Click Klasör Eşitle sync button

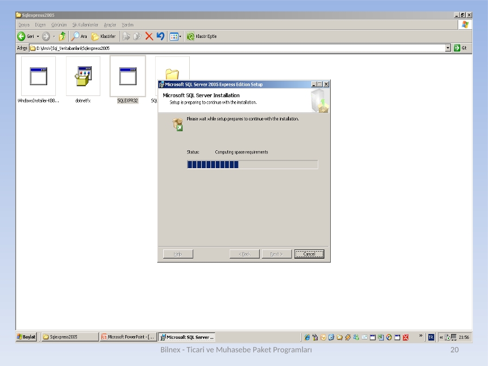(x=202, y=36)
